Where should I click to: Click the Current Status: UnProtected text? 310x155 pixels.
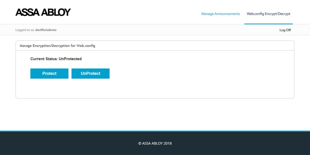click(56, 59)
